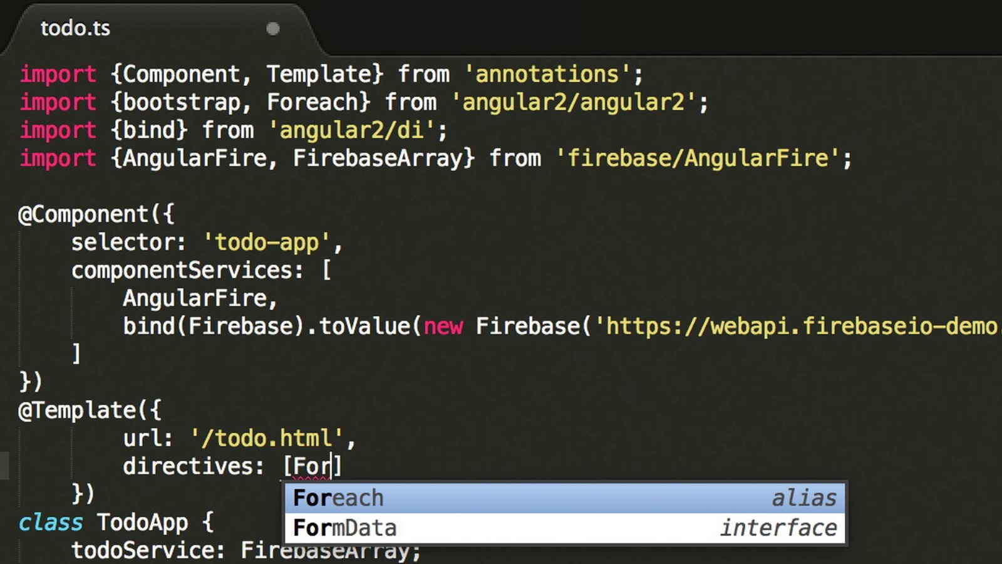Click the FirebaseArray name in the import line
Screen dimensions: 1002x564
377,158
